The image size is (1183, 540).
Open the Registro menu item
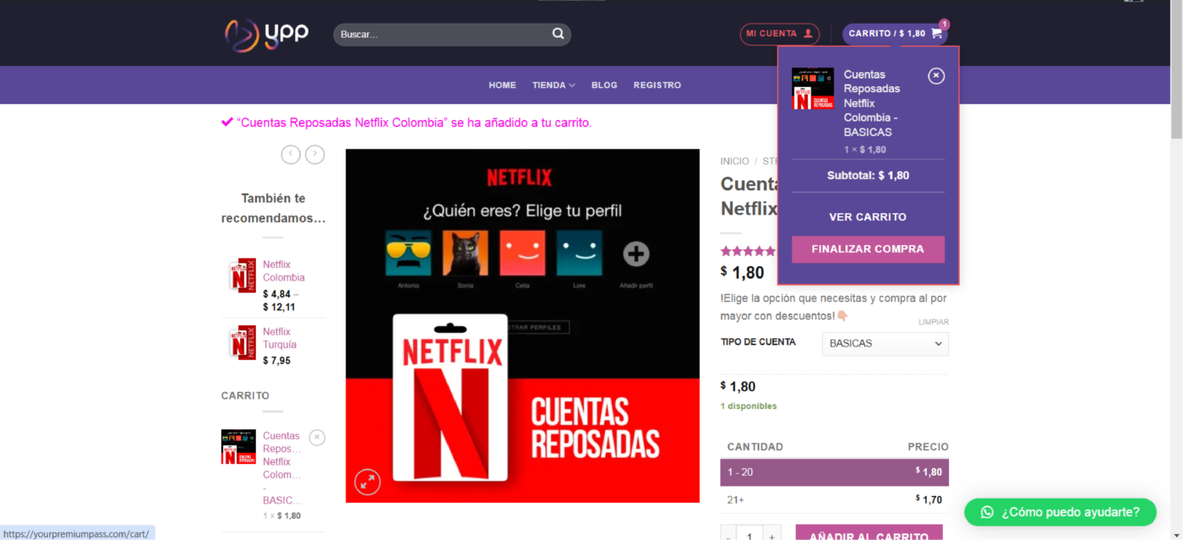[657, 85]
